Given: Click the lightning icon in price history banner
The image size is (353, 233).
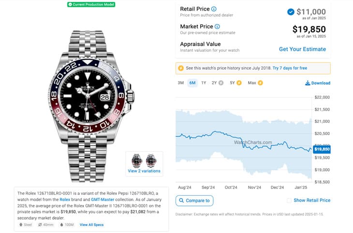Looking at the screenshot, I should coord(181,68).
